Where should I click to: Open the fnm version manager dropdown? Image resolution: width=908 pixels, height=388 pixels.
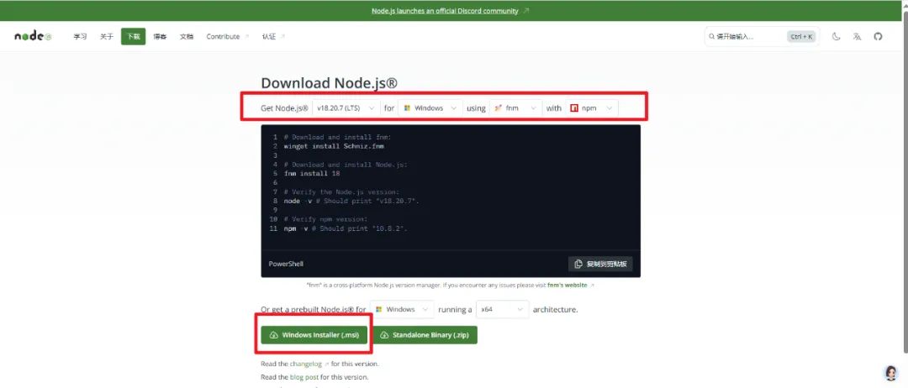click(x=516, y=108)
